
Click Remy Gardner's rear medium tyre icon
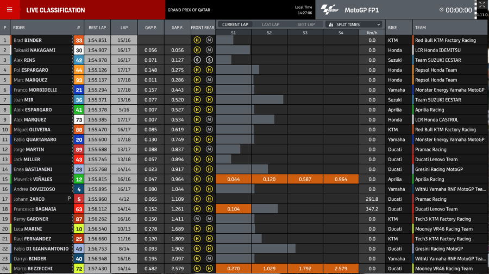click(x=209, y=219)
